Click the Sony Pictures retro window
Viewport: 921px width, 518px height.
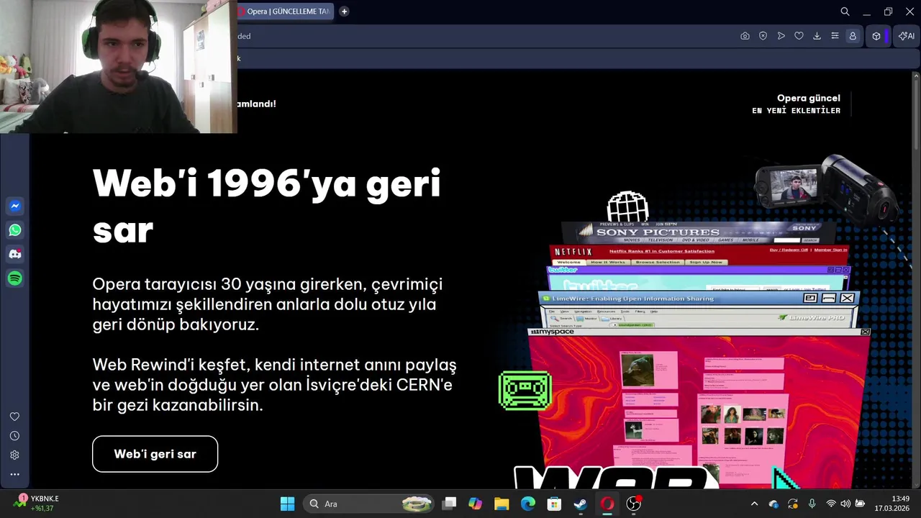698,232
